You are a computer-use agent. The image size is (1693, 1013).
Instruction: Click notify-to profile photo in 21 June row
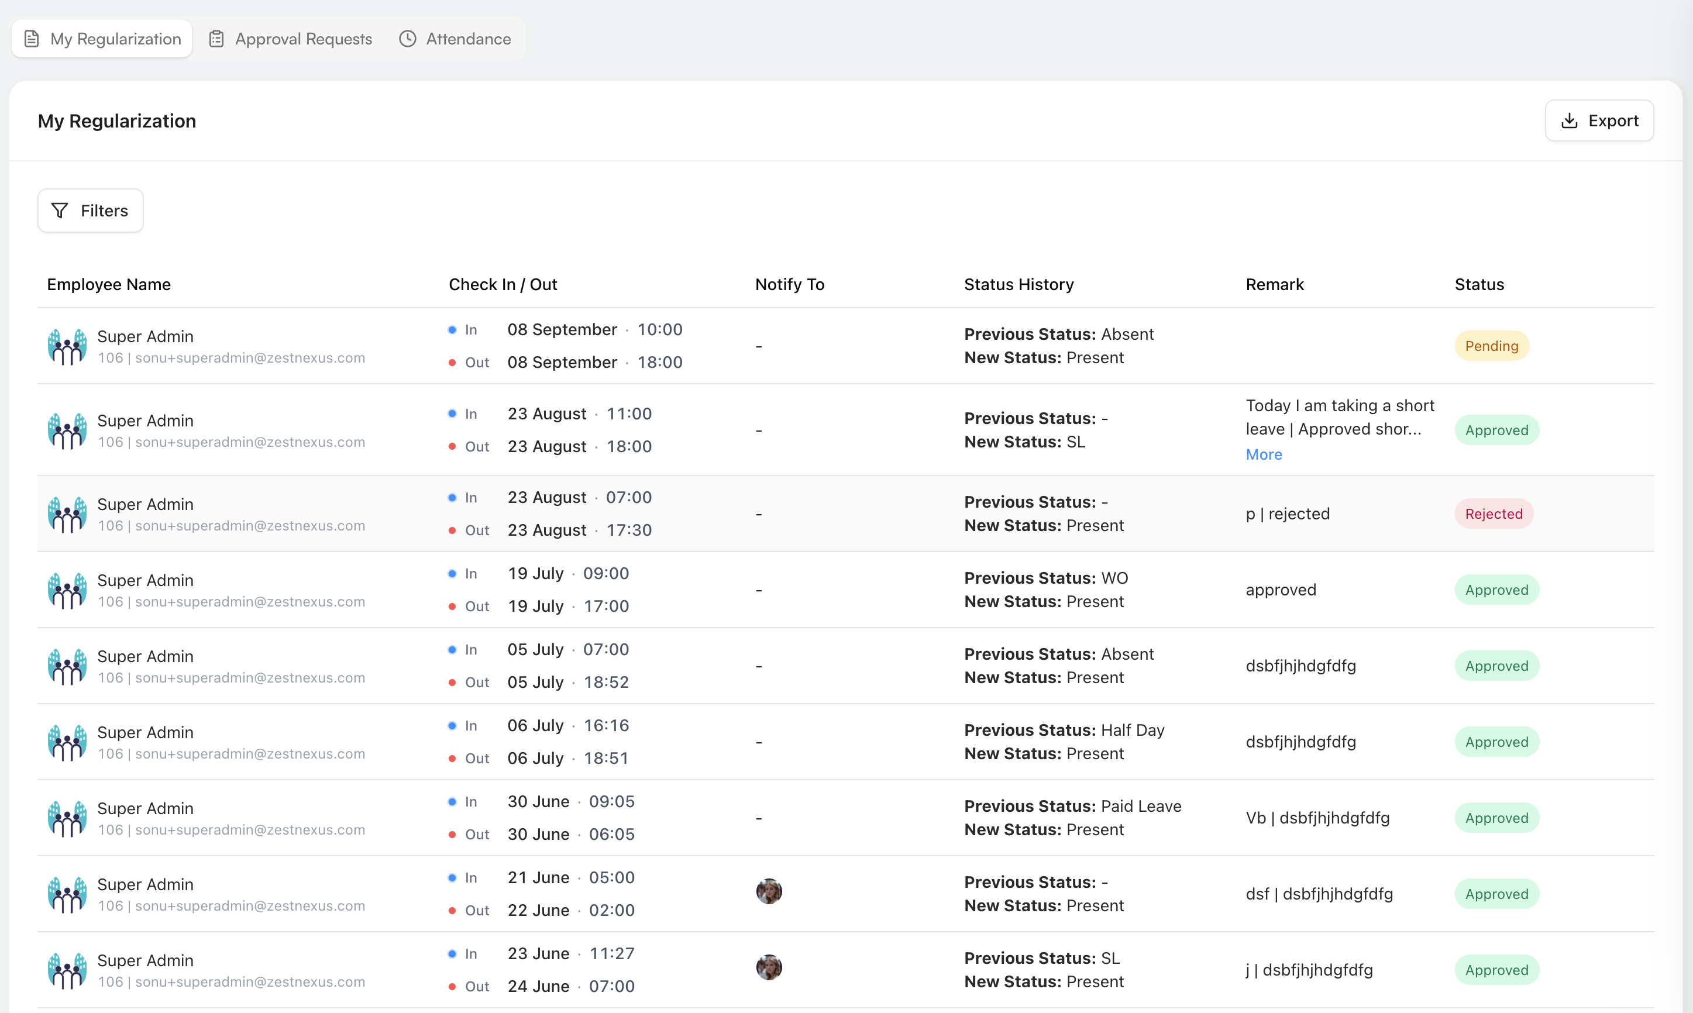coord(769,891)
